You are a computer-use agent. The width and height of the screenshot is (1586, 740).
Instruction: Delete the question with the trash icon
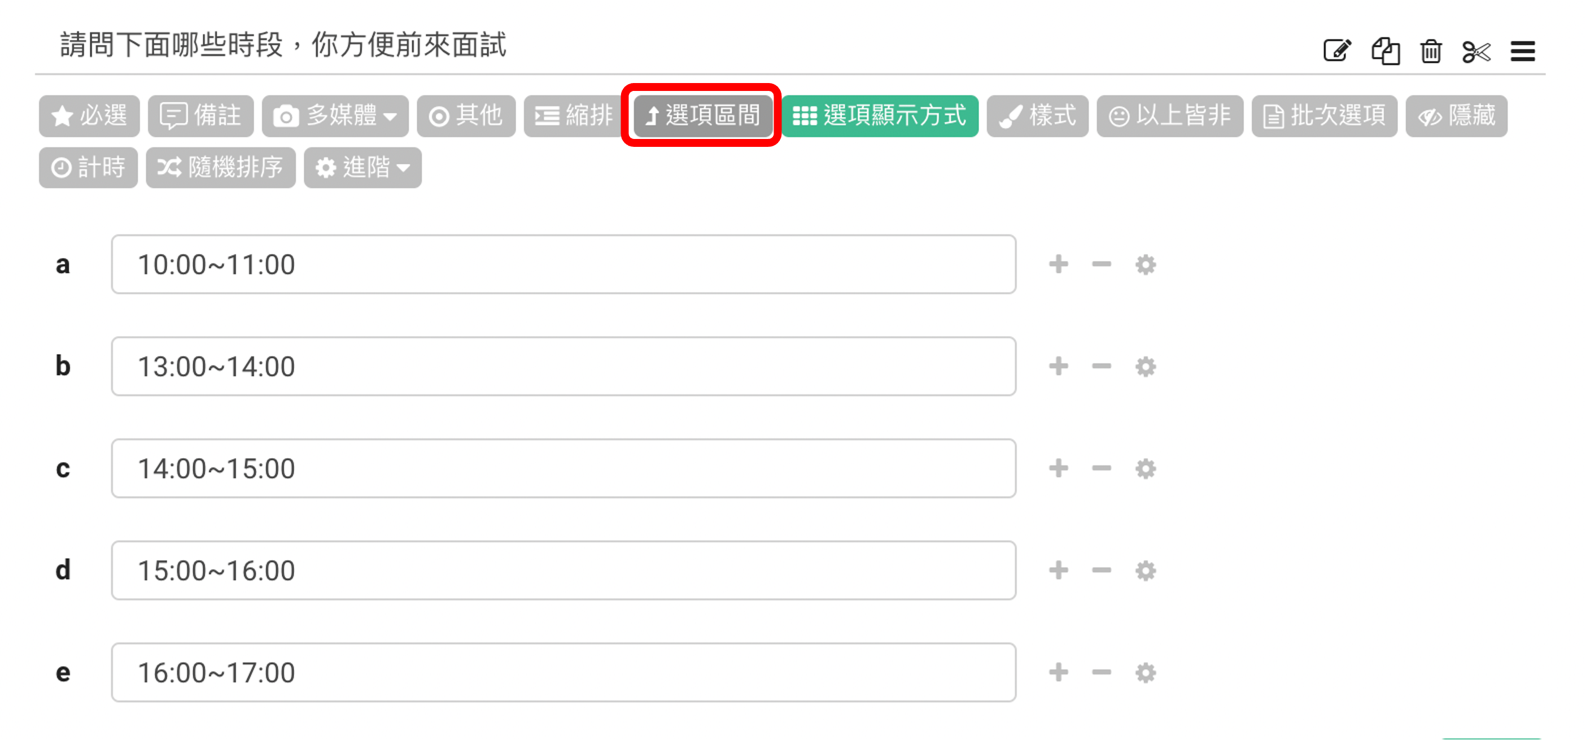click(1431, 51)
